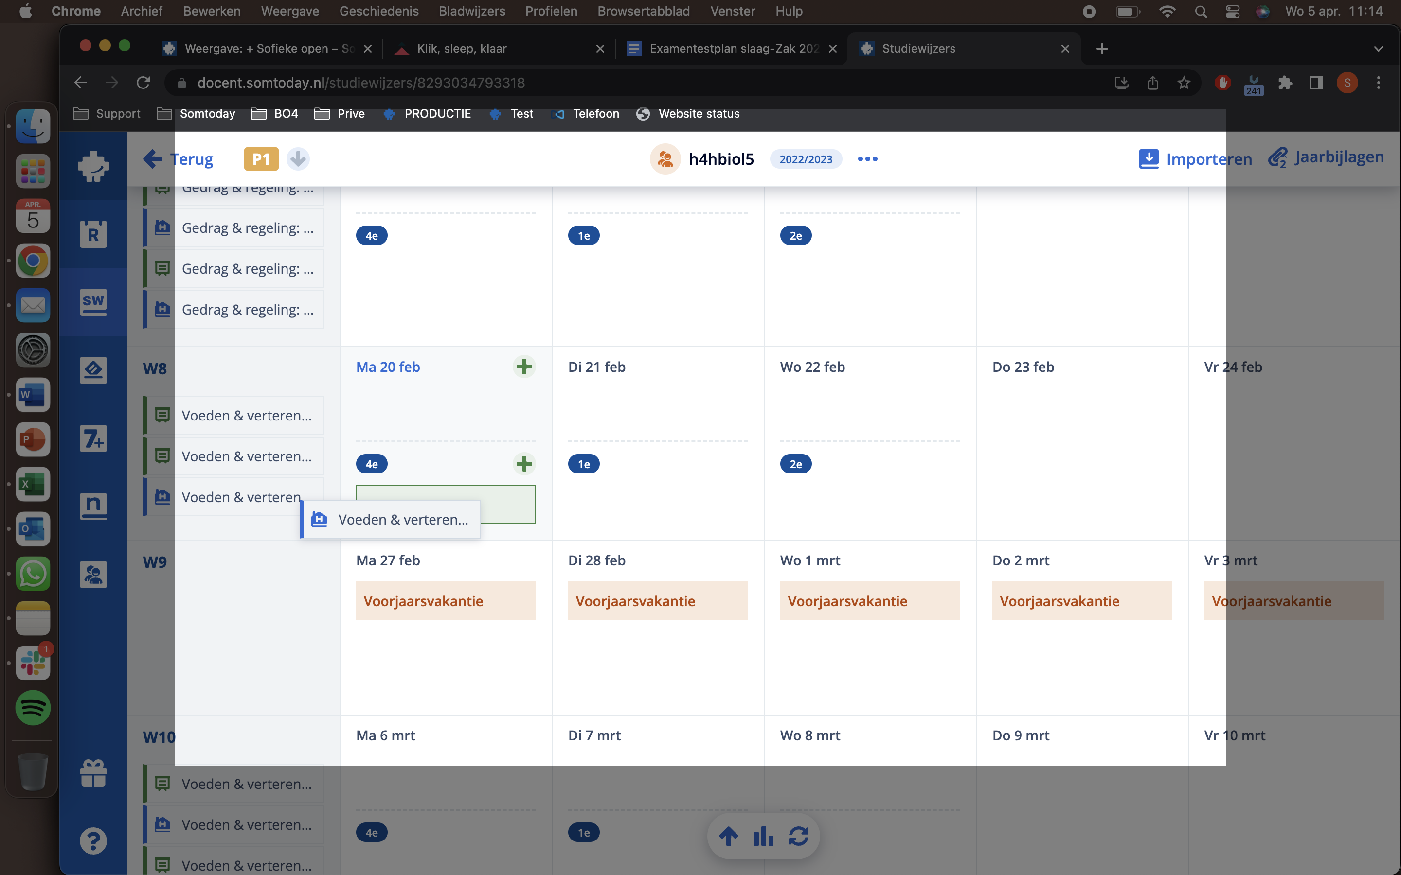Viewport: 1401px width, 875px height.
Task: Open the Somtoday bookmarks folder
Action: tap(196, 113)
